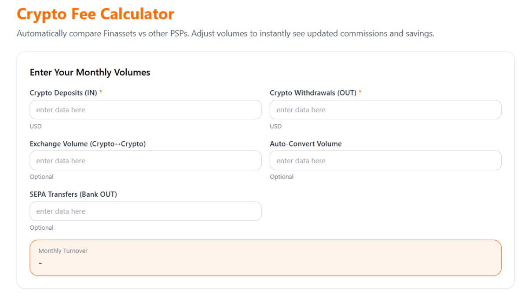
Task: Click the Optional label under Exchange Volume
Action: (x=41, y=176)
